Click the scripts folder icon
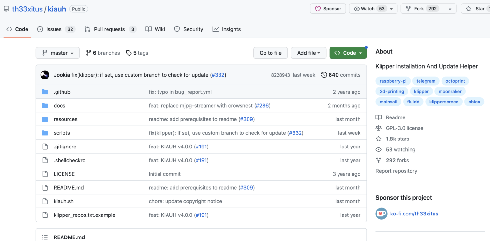Screen dimensions: 490x241 45,133
